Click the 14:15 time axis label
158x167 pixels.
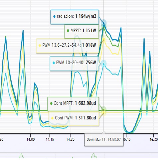(x=50, y=139)
